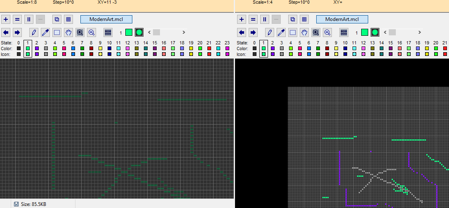449x208 pixels.
Task: Select the pencil draw tool, left window
Action: (x=34, y=32)
